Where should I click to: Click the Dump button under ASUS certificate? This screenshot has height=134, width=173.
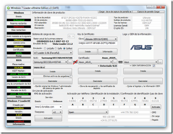[x=19, y=56]
